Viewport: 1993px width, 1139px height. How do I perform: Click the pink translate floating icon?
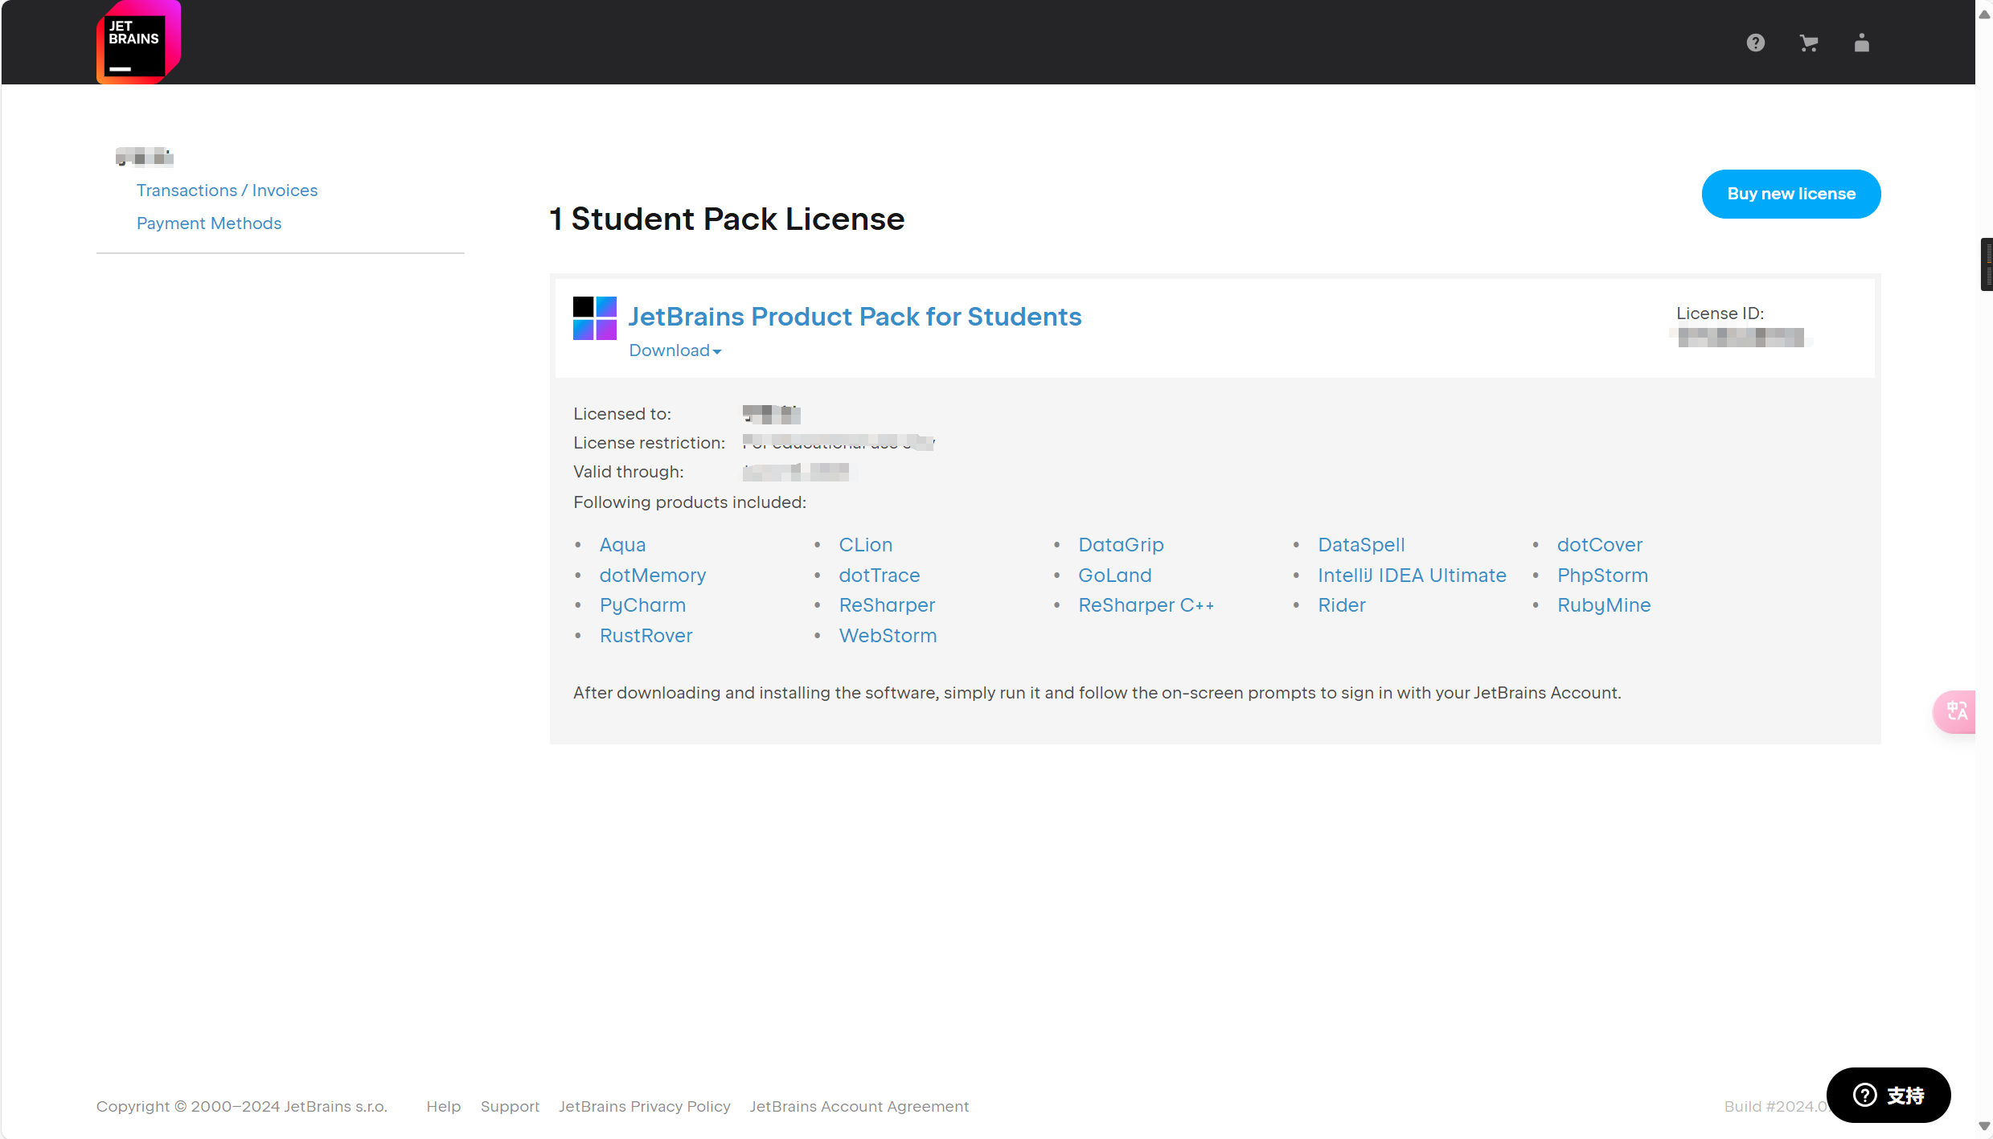[x=1956, y=711]
